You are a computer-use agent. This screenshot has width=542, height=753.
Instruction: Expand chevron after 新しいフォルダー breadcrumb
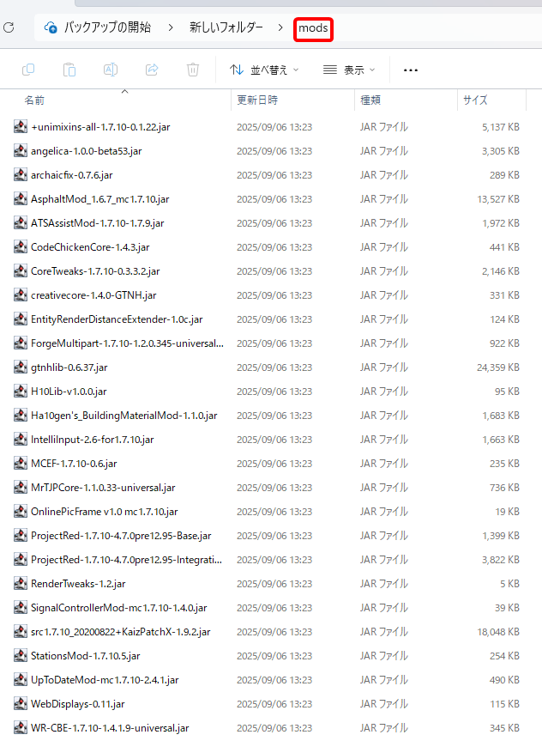(x=280, y=27)
